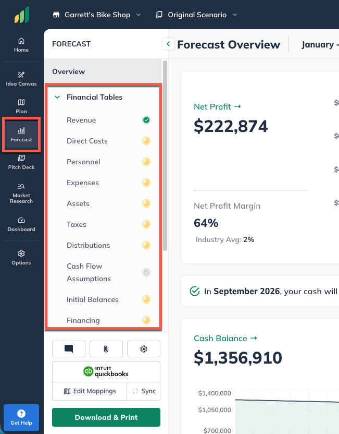The image size is (339, 434).
Task: Click the September 2026 cash message check icon
Action: point(195,291)
